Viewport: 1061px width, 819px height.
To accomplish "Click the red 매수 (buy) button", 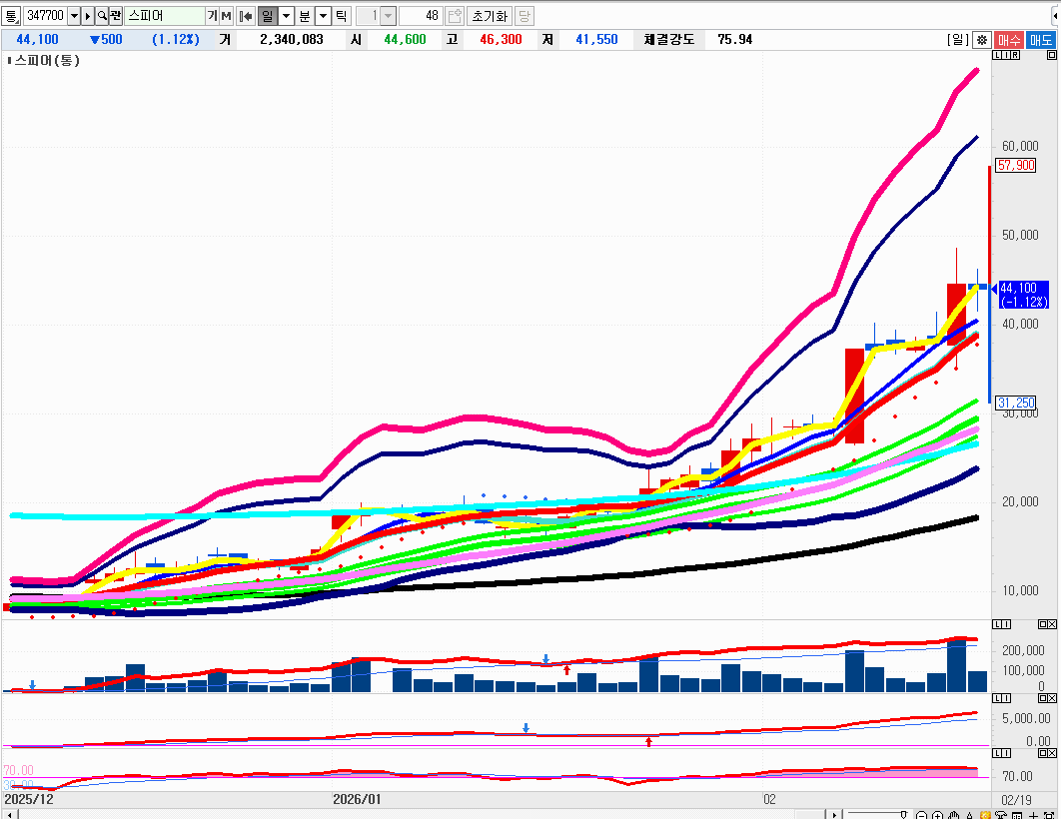I will tap(1009, 40).
